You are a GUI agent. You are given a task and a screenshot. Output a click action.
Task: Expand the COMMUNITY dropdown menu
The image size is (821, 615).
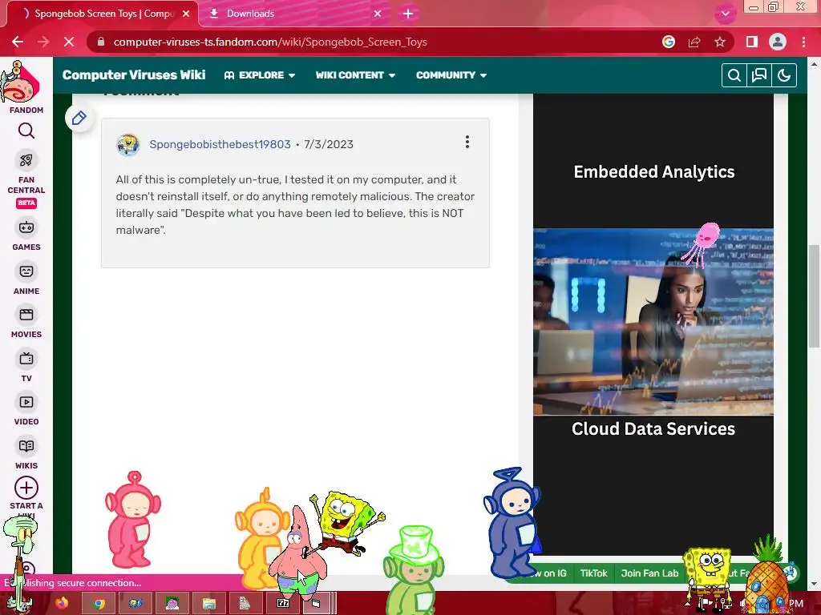click(451, 75)
